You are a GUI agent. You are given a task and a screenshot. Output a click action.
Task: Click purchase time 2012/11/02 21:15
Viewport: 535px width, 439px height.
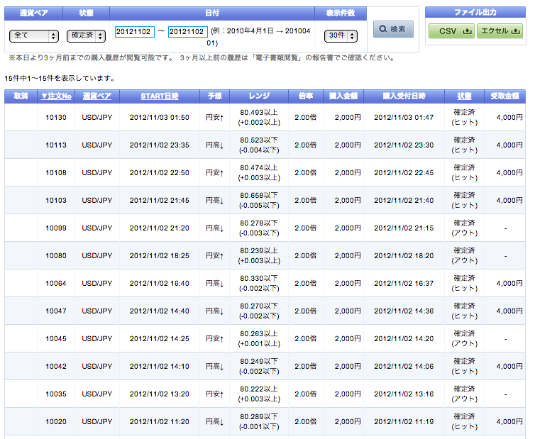(x=404, y=228)
